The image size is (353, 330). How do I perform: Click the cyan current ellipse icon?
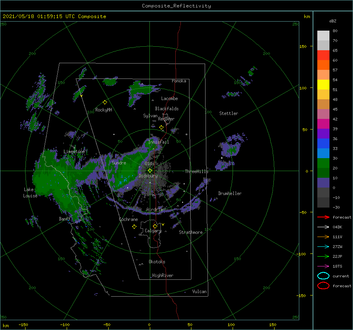click(323, 276)
